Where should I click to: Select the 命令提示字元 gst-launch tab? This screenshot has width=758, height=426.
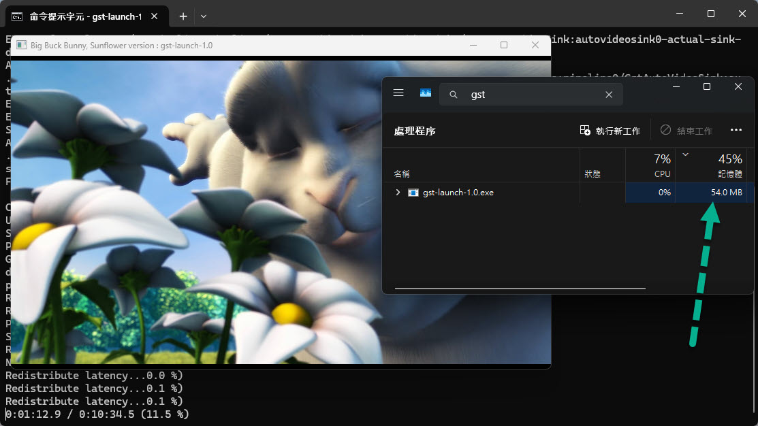point(82,16)
